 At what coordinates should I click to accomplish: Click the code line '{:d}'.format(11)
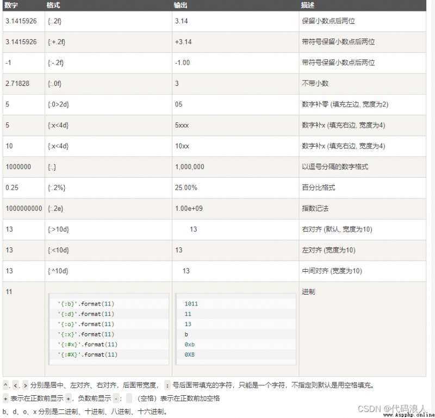(x=86, y=314)
